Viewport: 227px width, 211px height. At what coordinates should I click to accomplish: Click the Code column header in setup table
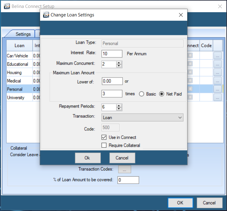[206, 46]
